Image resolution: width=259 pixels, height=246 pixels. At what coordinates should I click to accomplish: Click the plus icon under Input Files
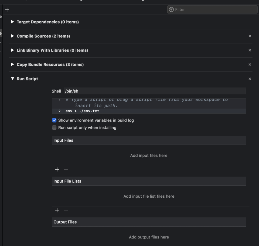point(57,170)
